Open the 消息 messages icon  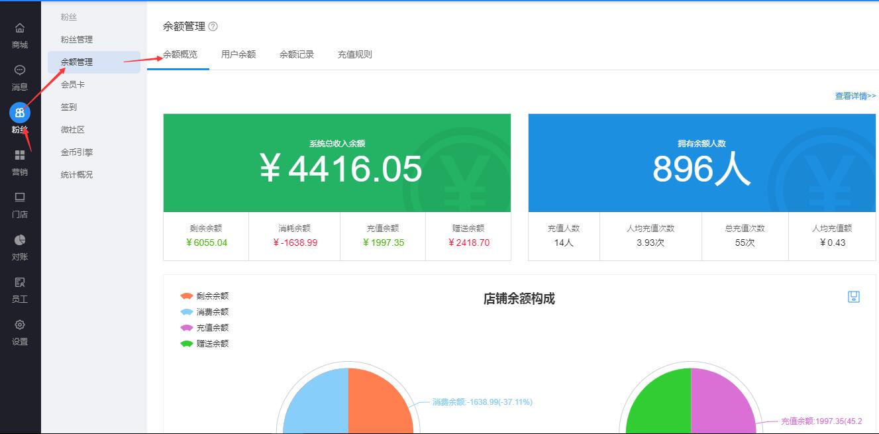click(x=20, y=71)
